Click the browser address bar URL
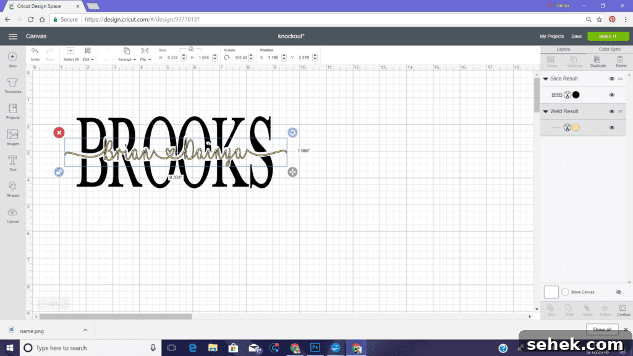 pos(142,19)
